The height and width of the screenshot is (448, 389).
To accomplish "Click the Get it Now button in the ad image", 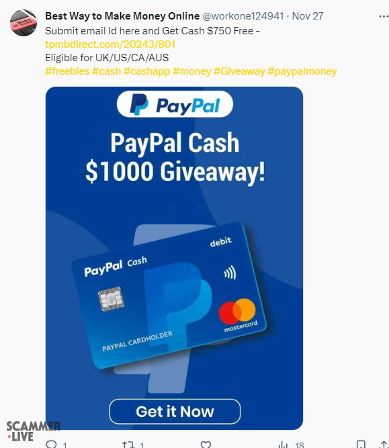I will 175,412.
